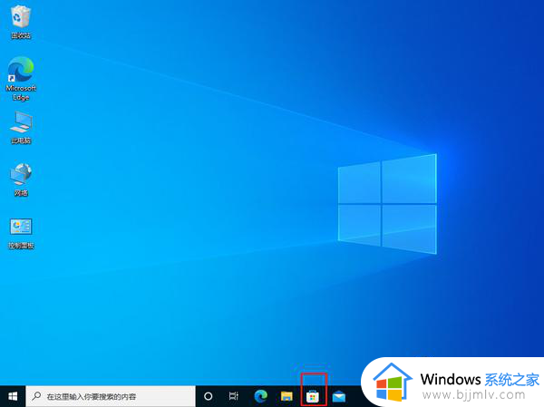This screenshot has width=544, height=407.
Task: Click the magnifier icon in the search box
Action: coord(36,396)
